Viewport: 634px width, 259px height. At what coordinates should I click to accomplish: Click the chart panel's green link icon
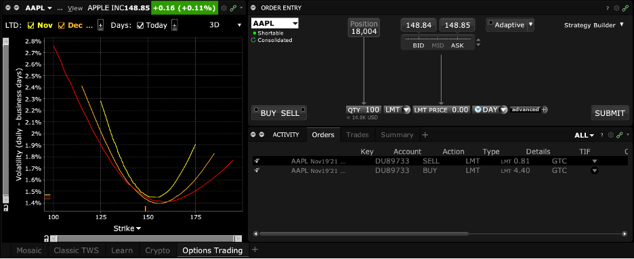coord(233,7)
